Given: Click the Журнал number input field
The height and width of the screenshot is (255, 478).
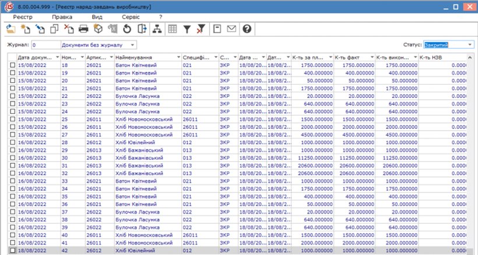Looking at the screenshot, I should click(46, 45).
